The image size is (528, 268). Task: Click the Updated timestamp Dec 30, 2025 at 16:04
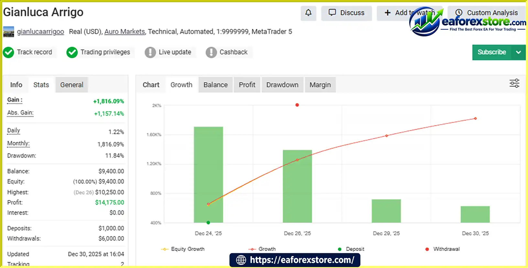point(96,254)
